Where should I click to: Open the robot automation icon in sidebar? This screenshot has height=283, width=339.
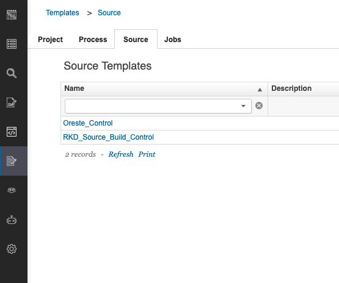(x=12, y=220)
